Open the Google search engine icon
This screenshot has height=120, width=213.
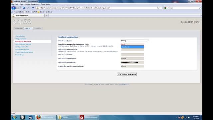165,8
